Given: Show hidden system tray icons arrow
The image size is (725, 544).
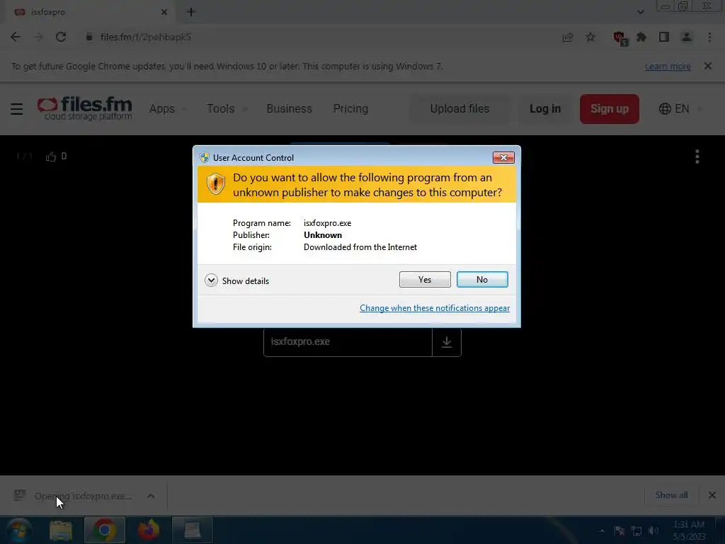Looking at the screenshot, I should coord(602,531).
